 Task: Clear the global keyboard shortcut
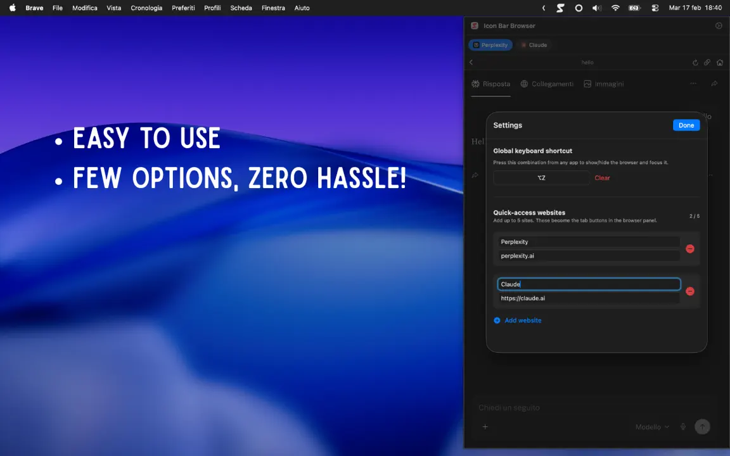602,178
